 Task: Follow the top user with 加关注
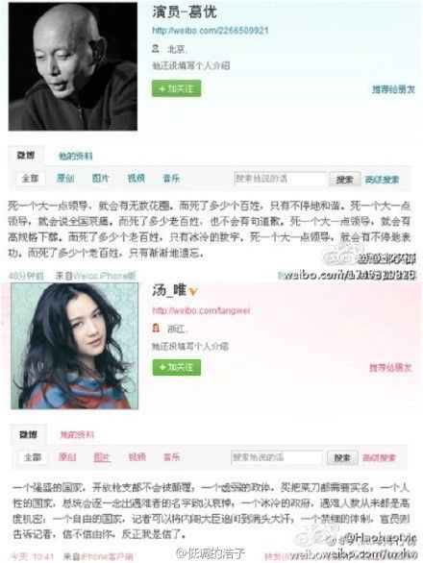(177, 88)
